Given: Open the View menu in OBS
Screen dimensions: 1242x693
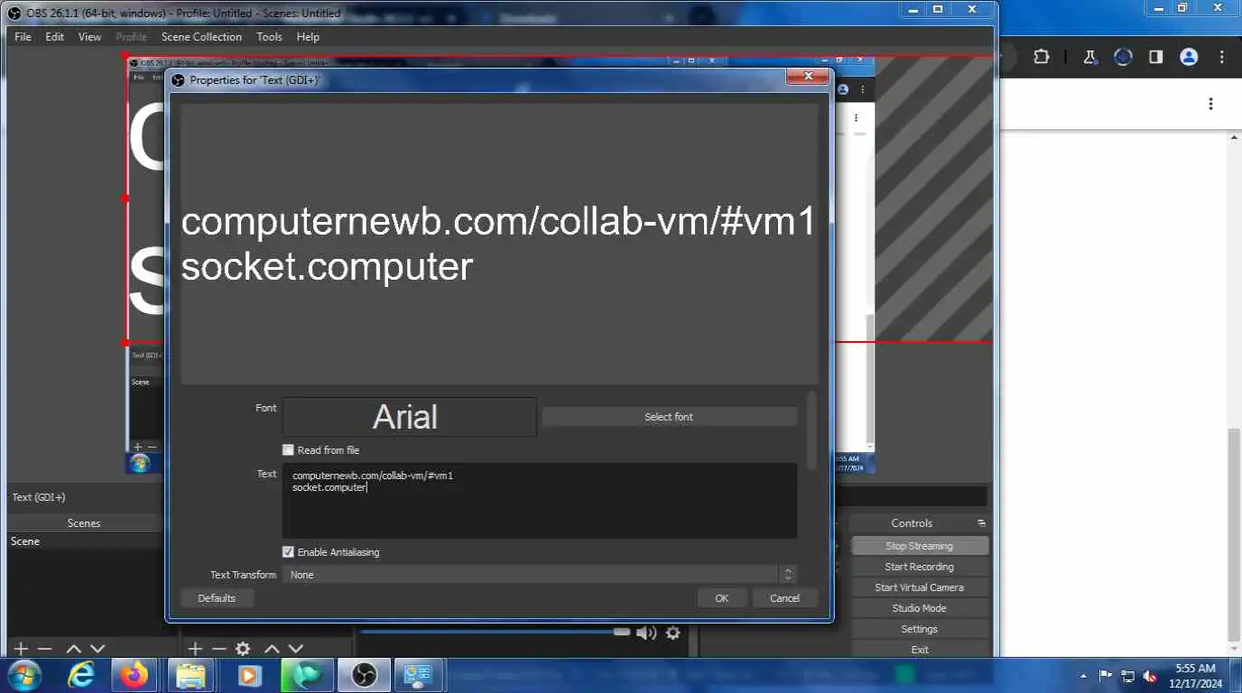Looking at the screenshot, I should click(x=89, y=37).
